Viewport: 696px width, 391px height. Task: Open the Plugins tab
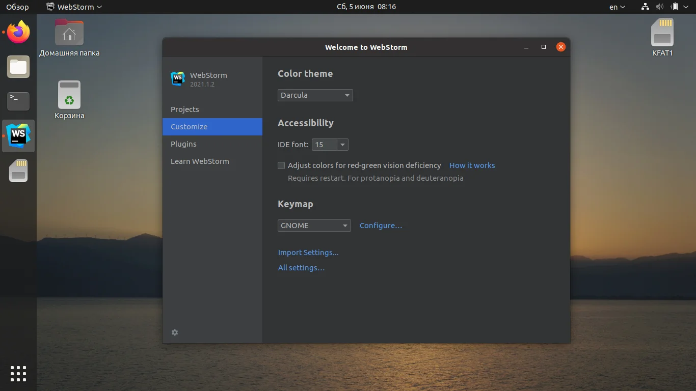pyautogui.click(x=212, y=144)
